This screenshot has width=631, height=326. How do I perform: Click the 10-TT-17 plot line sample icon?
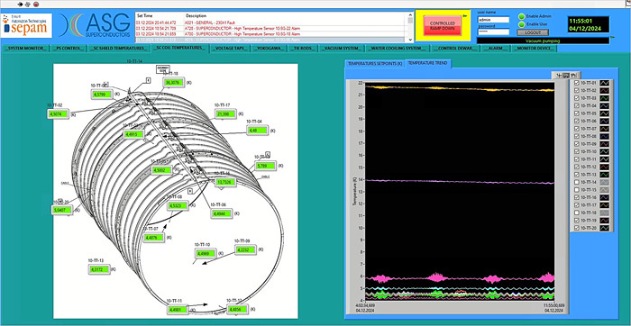coord(605,204)
